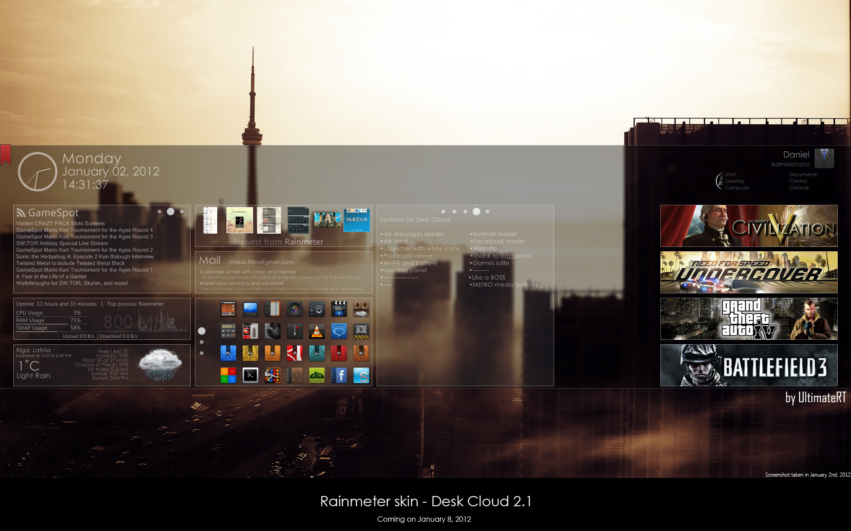
Task: Launch the command prompt terminal icon
Action: (x=250, y=375)
